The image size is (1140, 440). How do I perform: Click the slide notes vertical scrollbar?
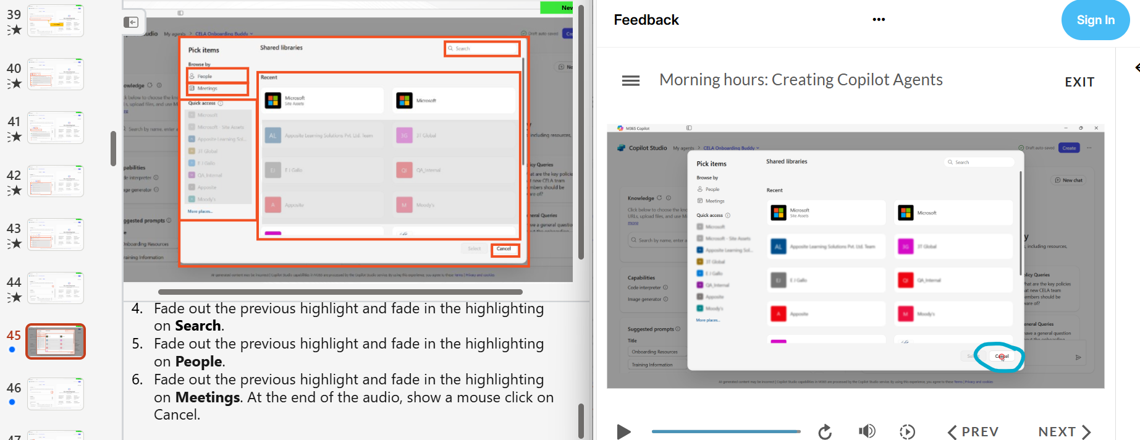point(581,420)
